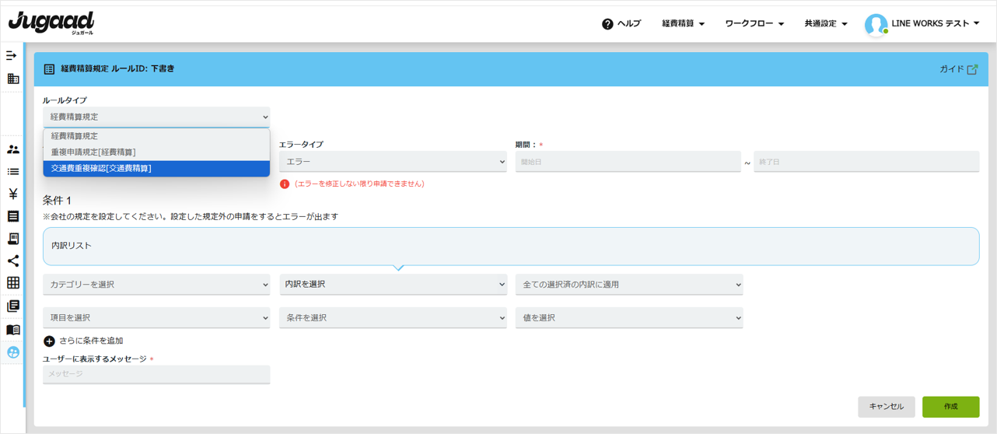Click the open book sidebar icon
This screenshot has width=997, height=434.
click(13, 330)
